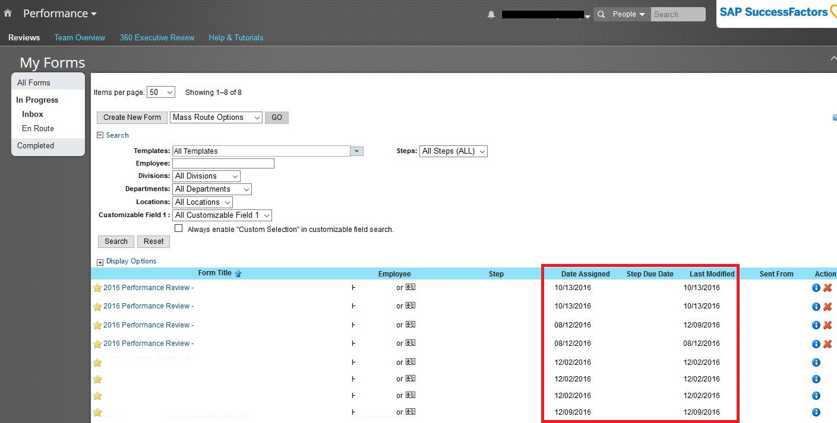
Task: Open the employee card icon in the 08/12/2016 modified row
Action: [410, 343]
